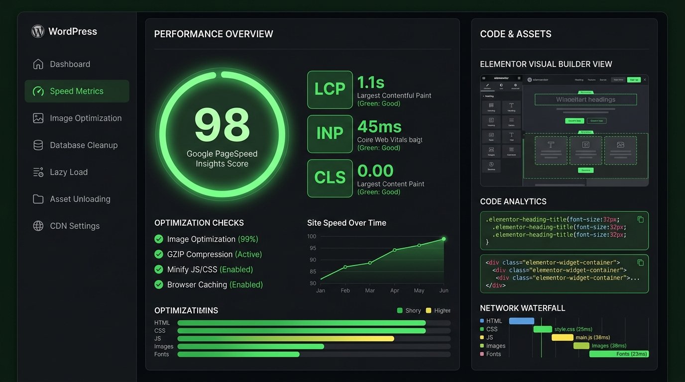Viewport: 685px width, 382px height.
Task: Click the main.js (38ms) waterfall label
Action: (593, 338)
